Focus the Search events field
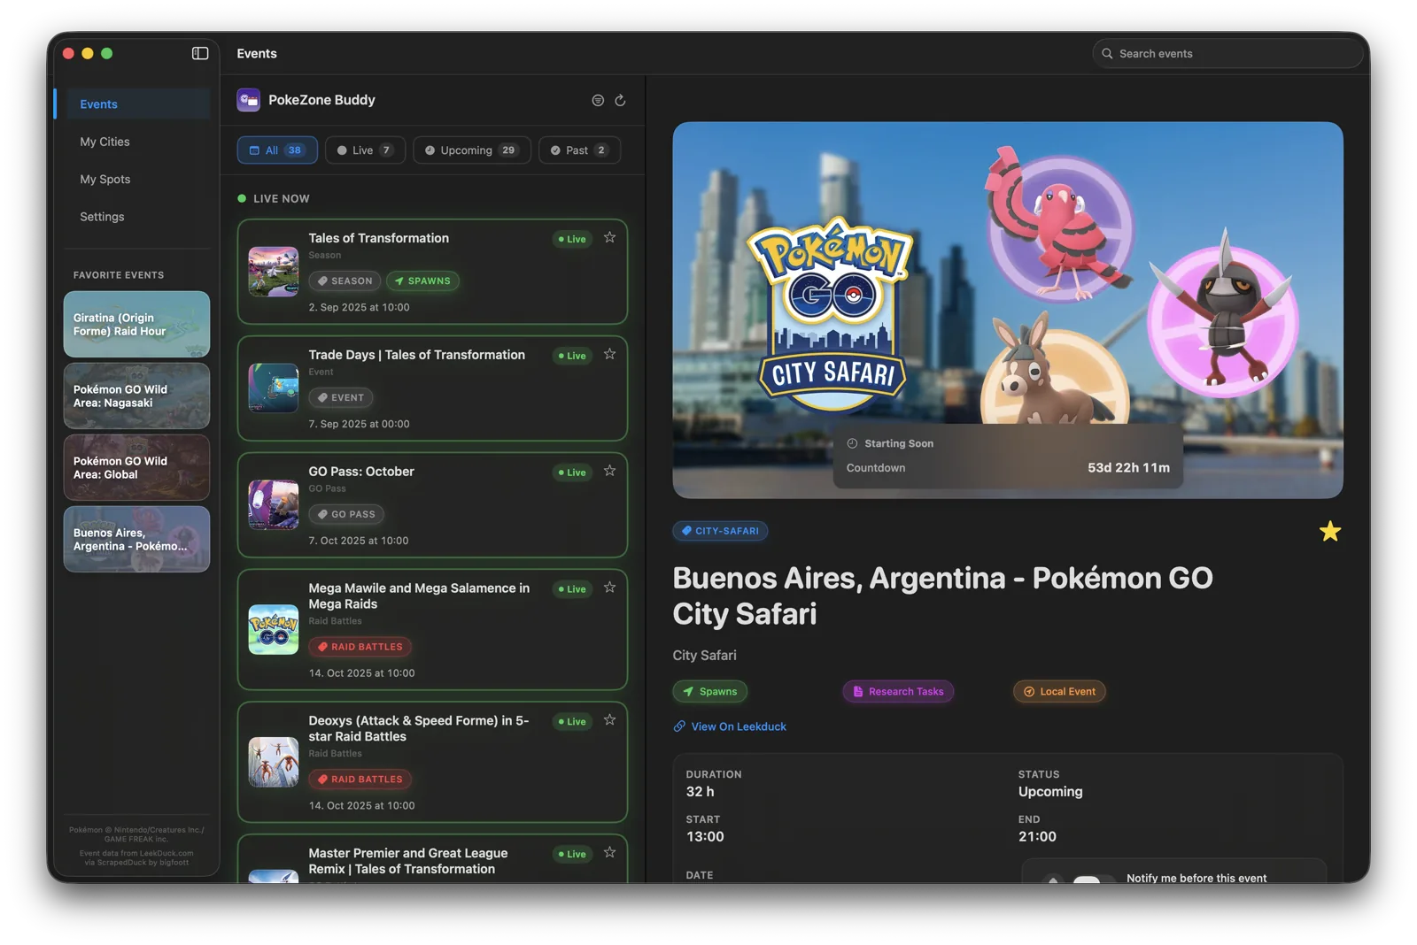This screenshot has height=945, width=1417. pos(1227,53)
